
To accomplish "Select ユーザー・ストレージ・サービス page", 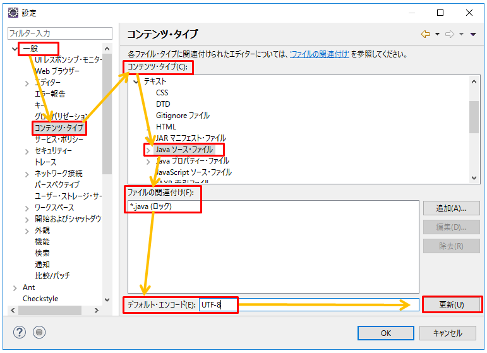I will [68, 196].
